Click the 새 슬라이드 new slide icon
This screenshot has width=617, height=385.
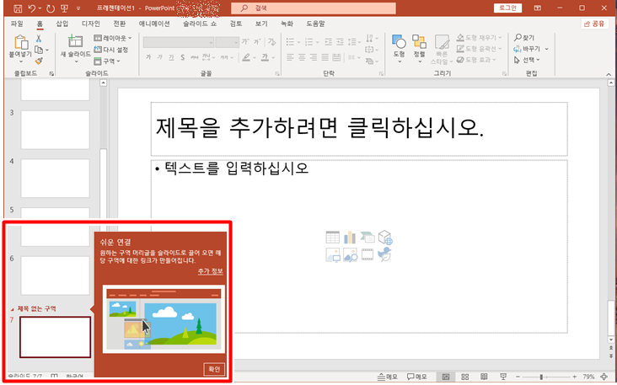tap(75, 41)
